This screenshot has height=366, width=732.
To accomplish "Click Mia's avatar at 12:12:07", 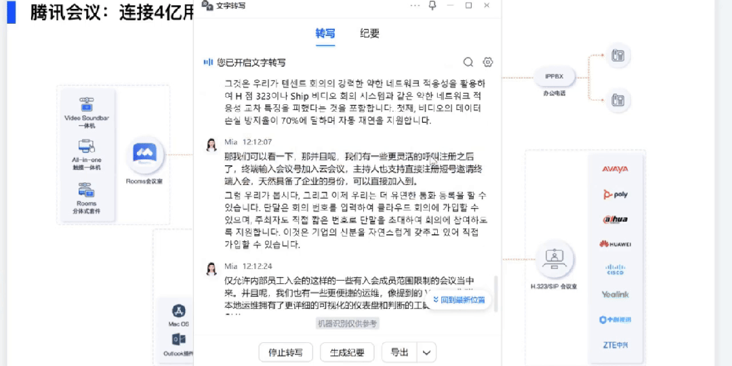I will (x=211, y=145).
